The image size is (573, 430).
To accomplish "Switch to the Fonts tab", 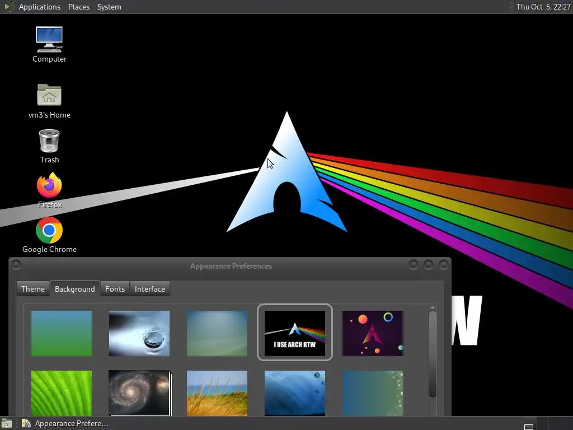I will (x=115, y=289).
